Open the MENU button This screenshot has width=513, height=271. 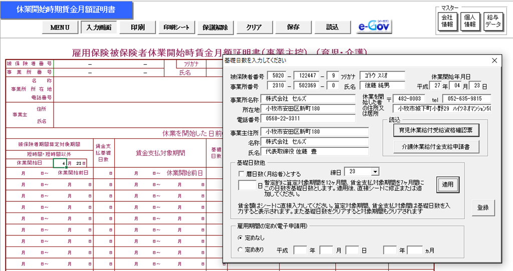60,28
